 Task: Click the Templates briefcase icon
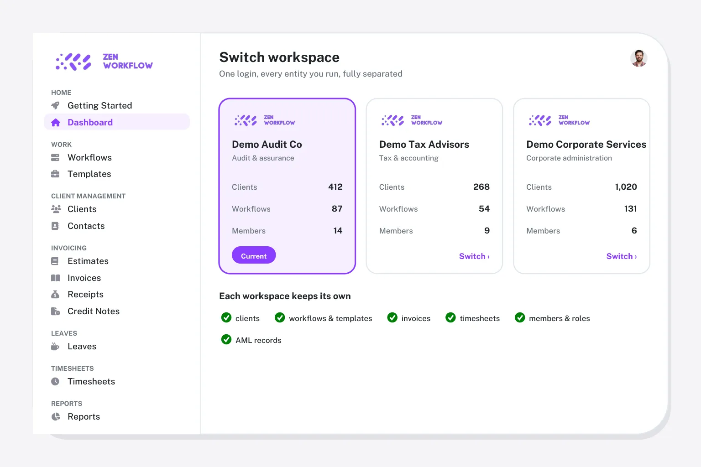click(55, 174)
